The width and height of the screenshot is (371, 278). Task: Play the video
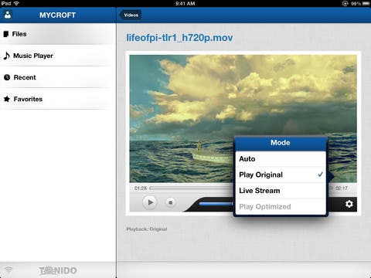coord(150,202)
